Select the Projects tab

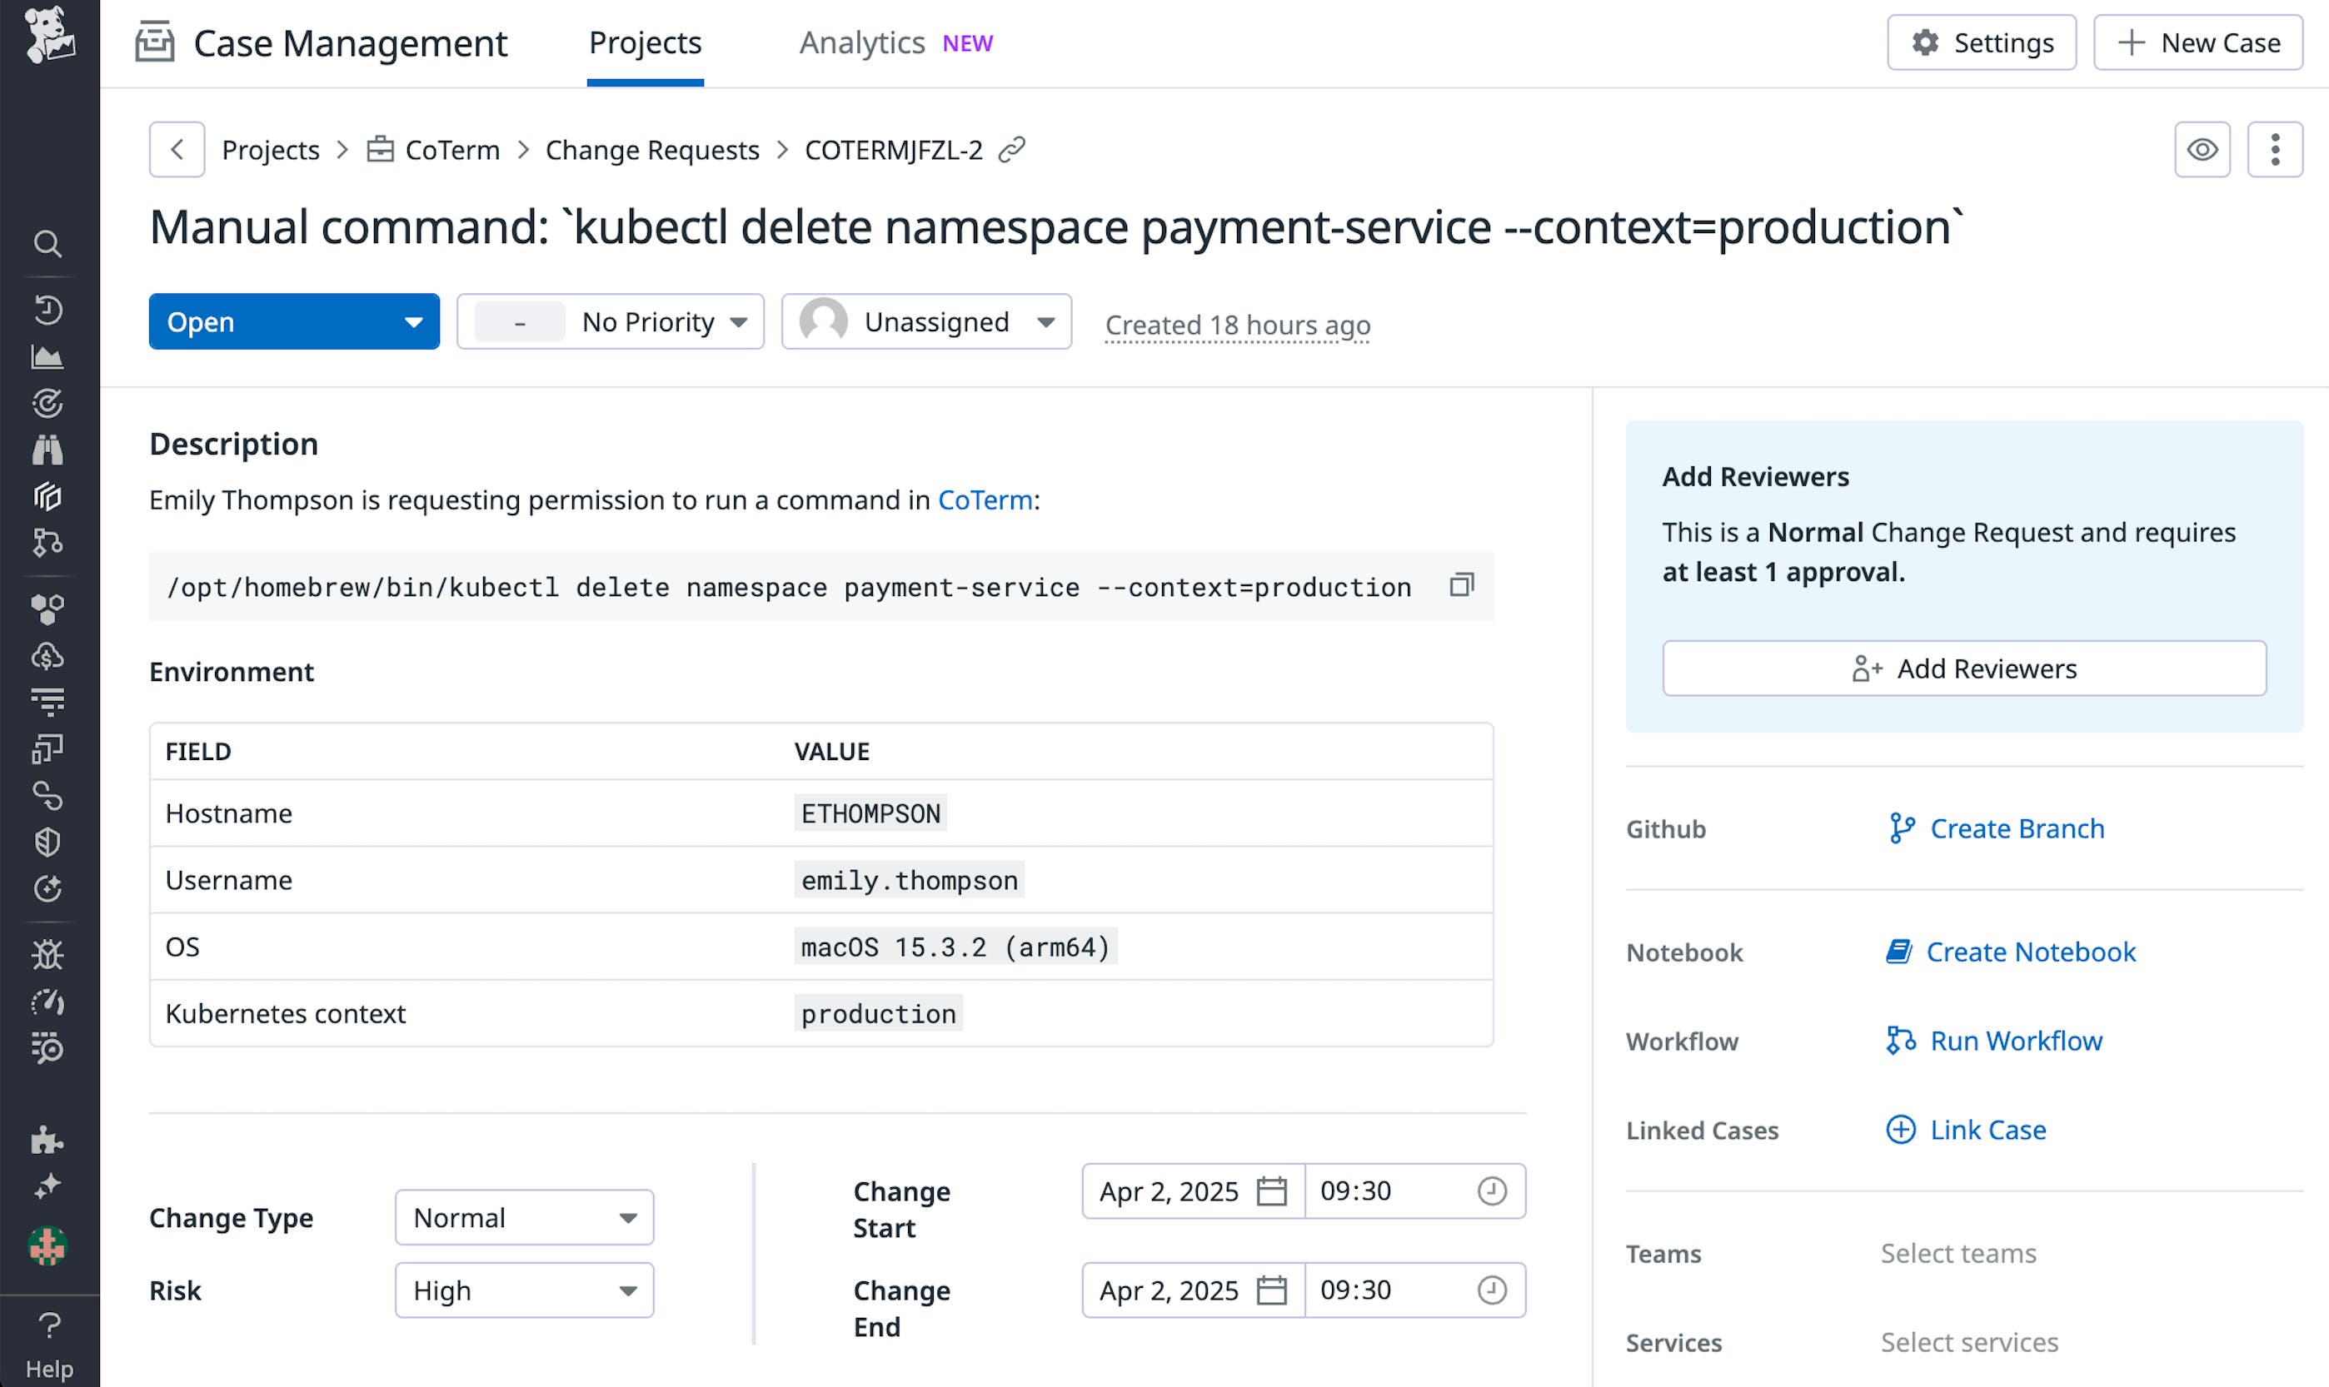pos(644,42)
